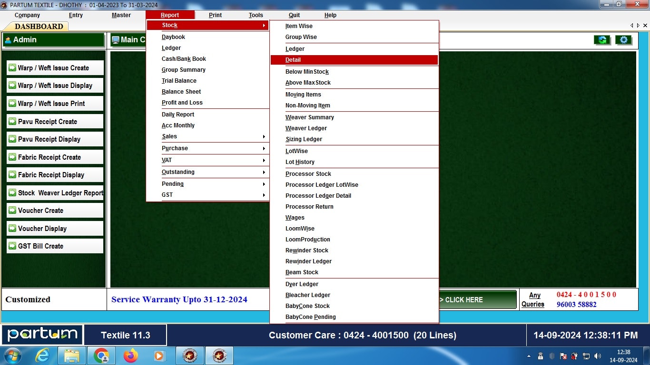Click the Any Queries link
The image size is (650, 365).
(x=534, y=300)
